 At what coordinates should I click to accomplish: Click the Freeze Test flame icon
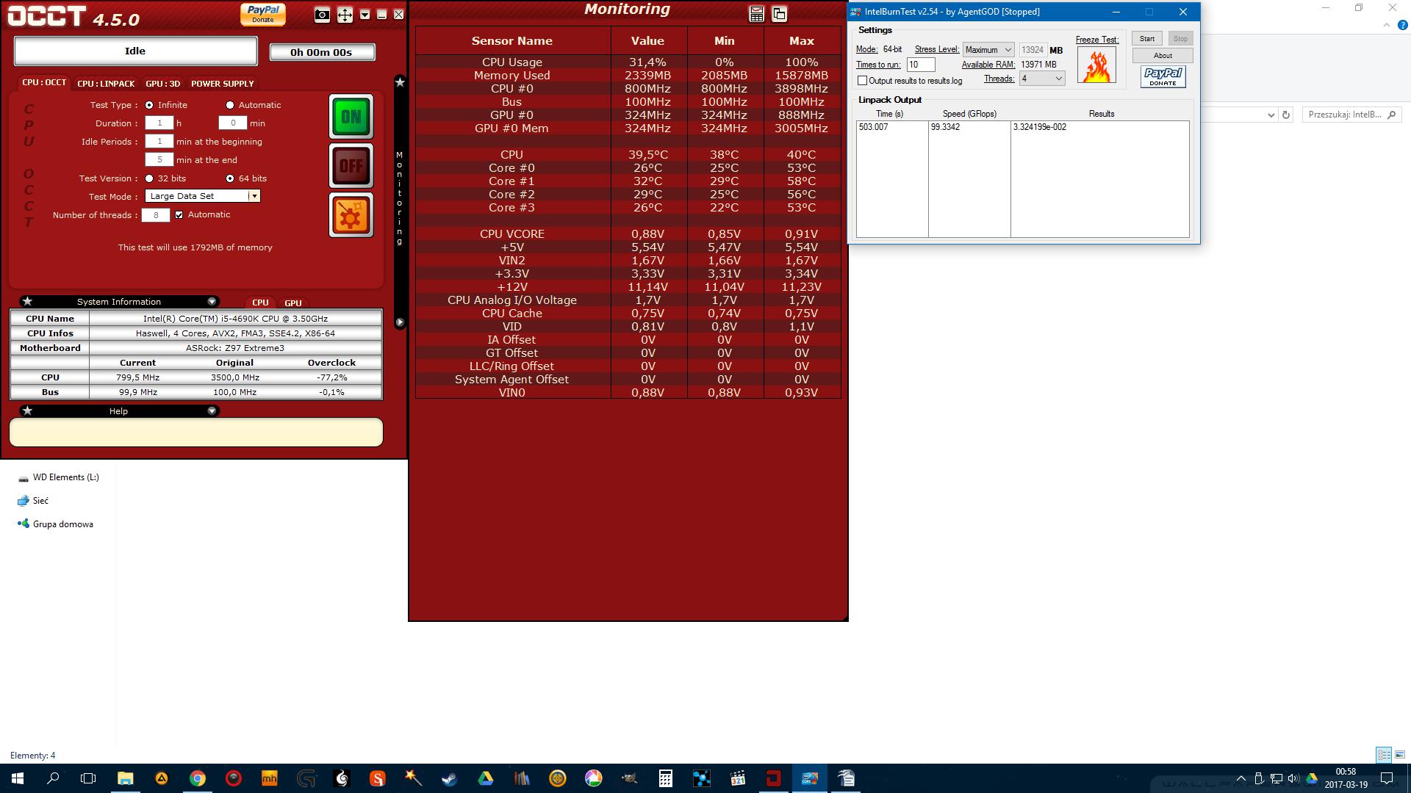pyautogui.click(x=1096, y=65)
